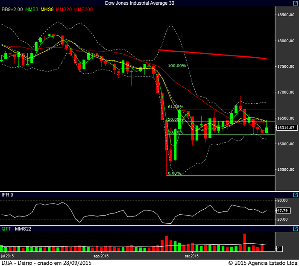Click the main chart panel pop-out icon
Image resolution: width=299 pixels, height=266 pixels.
coord(295,3)
